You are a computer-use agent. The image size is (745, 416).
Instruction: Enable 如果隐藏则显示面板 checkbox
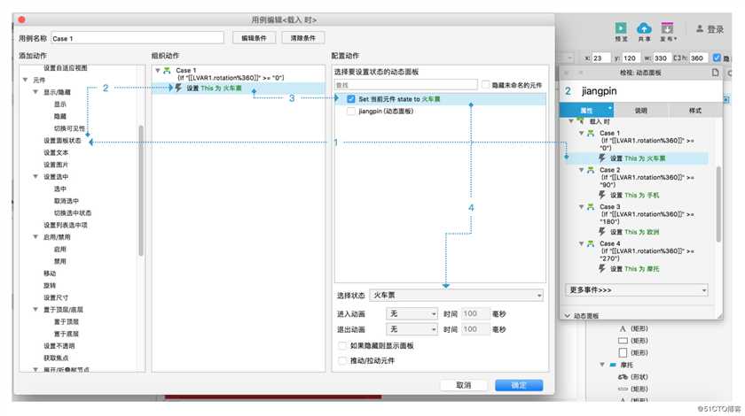pos(341,345)
